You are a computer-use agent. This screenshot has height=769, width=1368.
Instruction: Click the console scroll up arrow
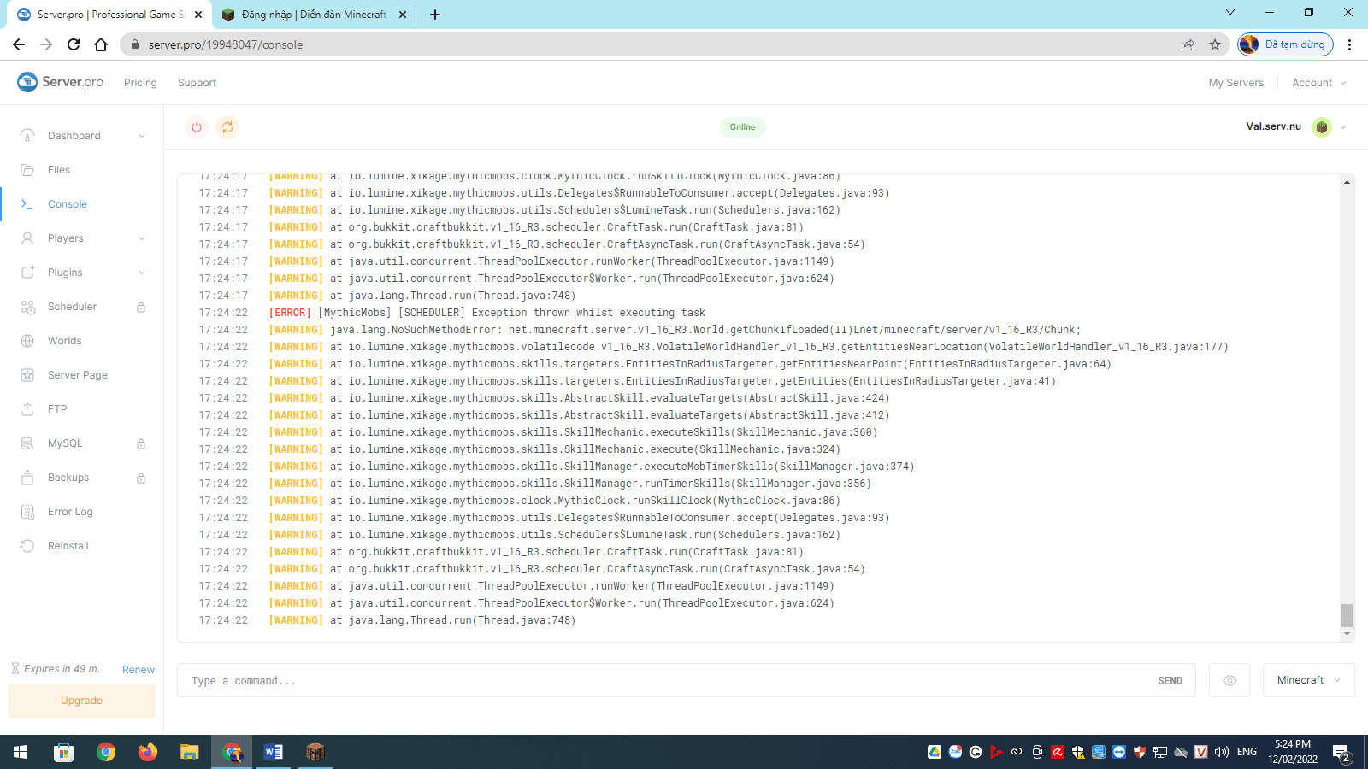[x=1347, y=182]
